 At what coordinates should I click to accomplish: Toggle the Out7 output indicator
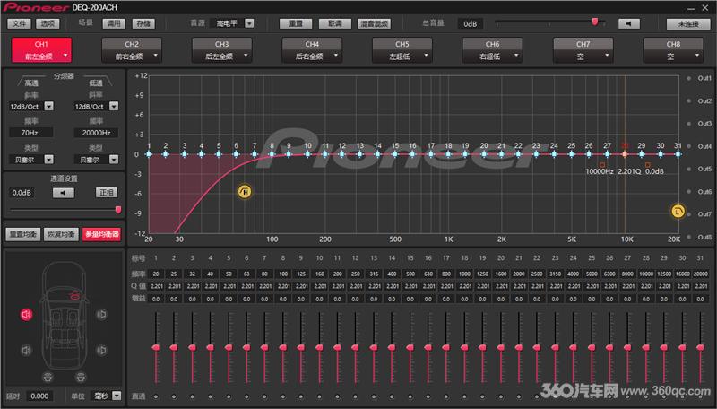tap(688, 214)
